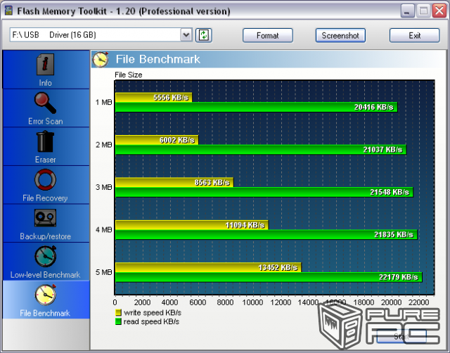Image resolution: width=450 pixels, height=353 pixels.
Task: Open the Eraser trash can icon
Action: point(45,141)
